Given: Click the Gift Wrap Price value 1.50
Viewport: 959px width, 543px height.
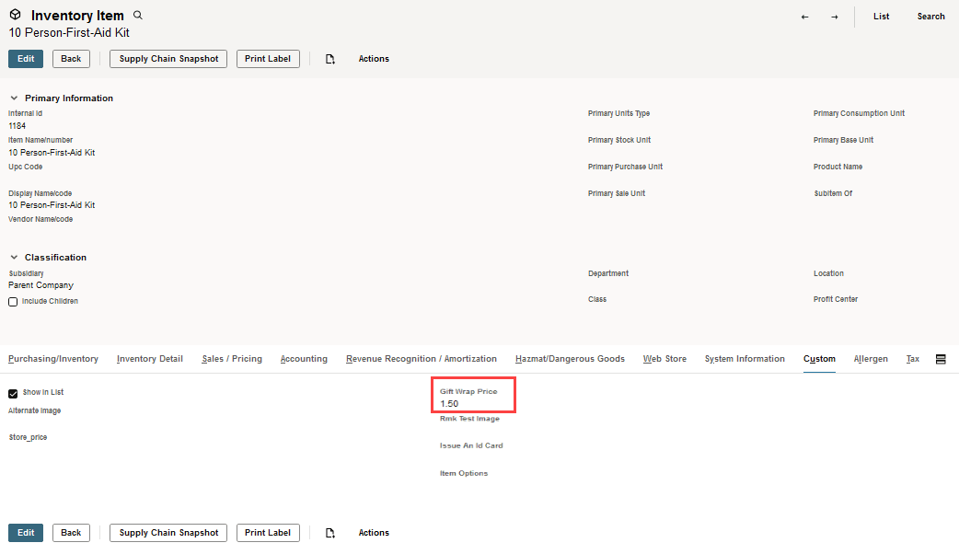Looking at the screenshot, I should 449,404.
